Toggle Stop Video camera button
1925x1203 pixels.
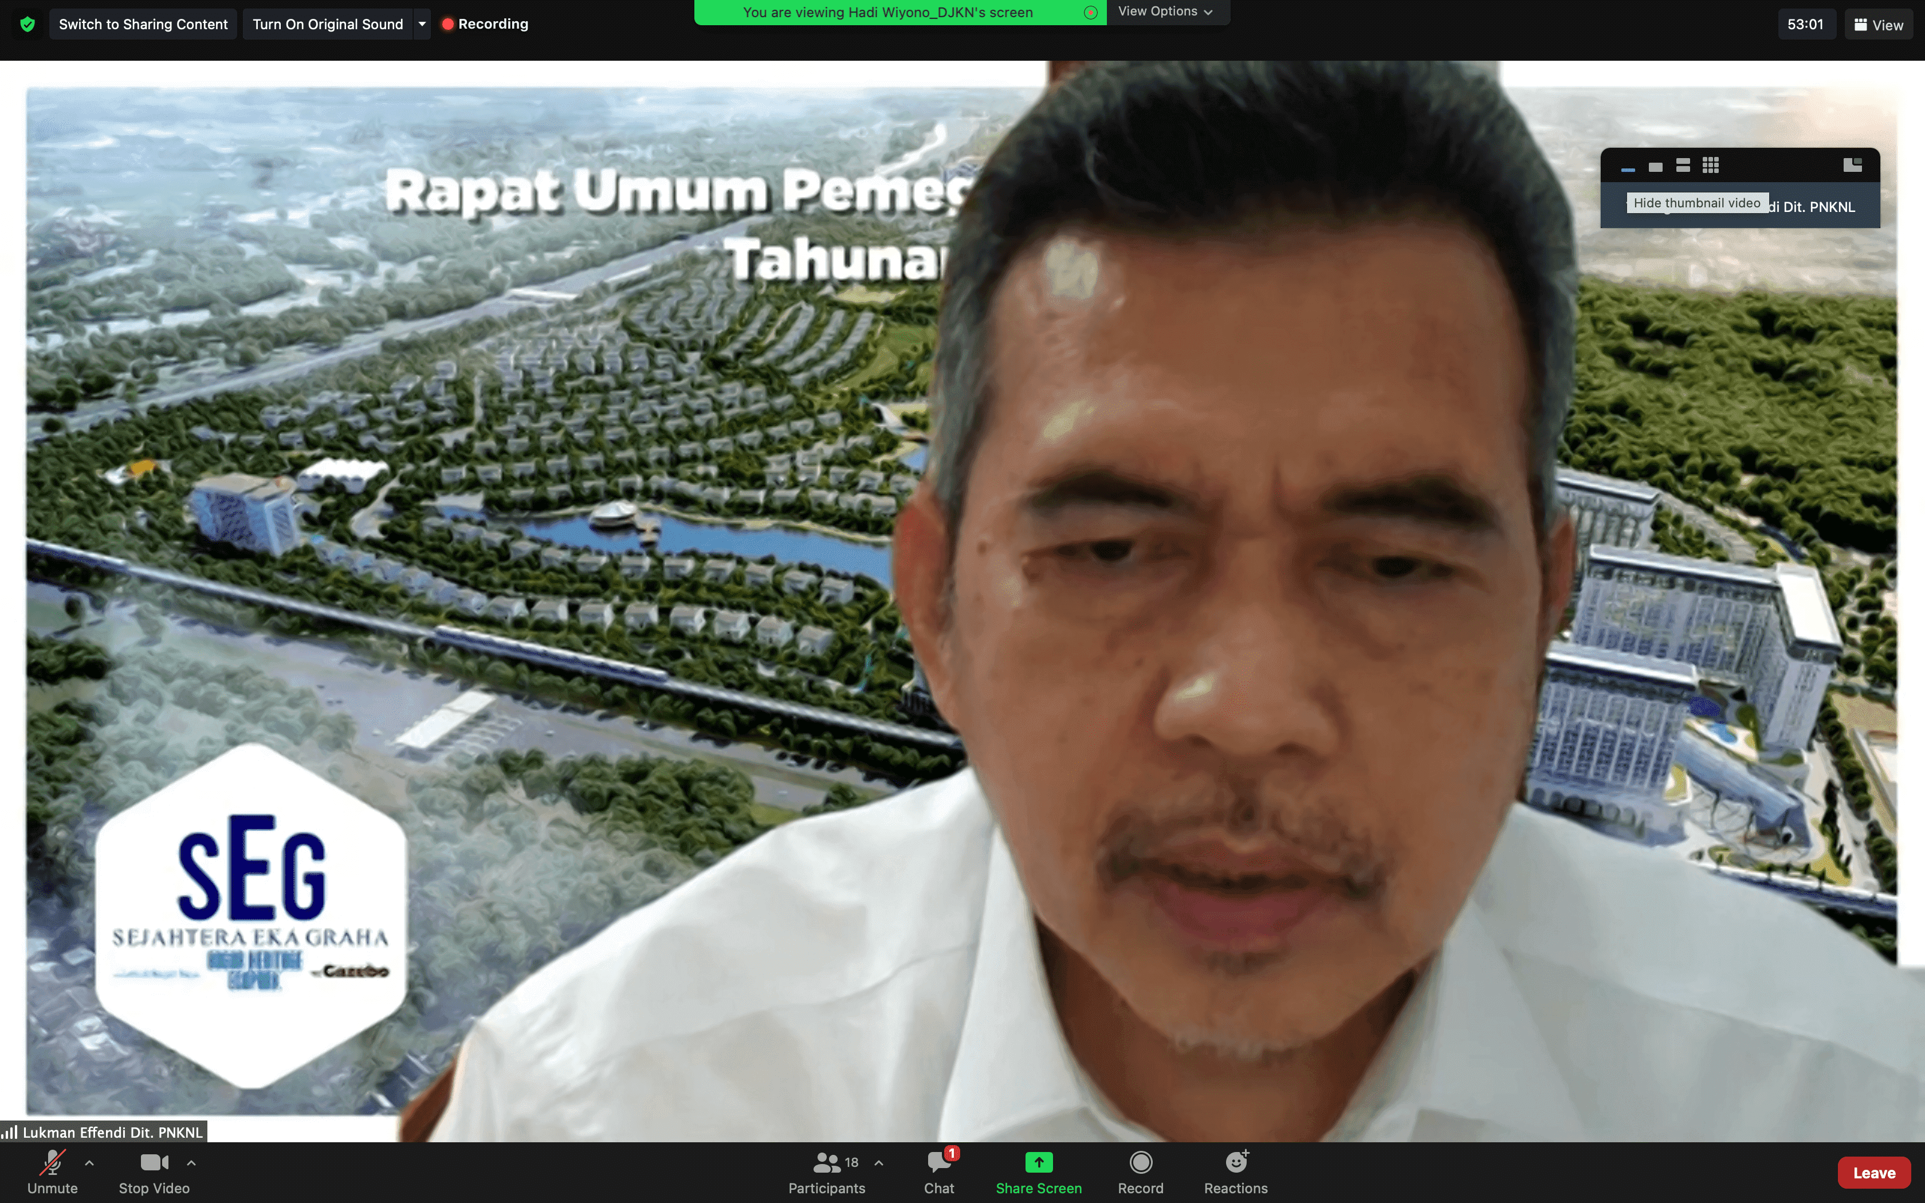click(154, 1171)
